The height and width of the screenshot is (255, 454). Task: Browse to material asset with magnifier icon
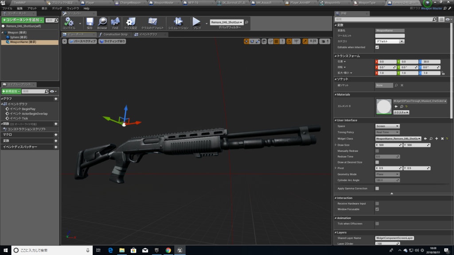401,106
